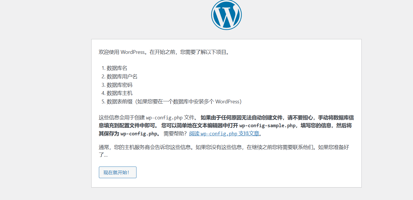Click the list item 数据库用户名

pyautogui.click(x=122, y=77)
